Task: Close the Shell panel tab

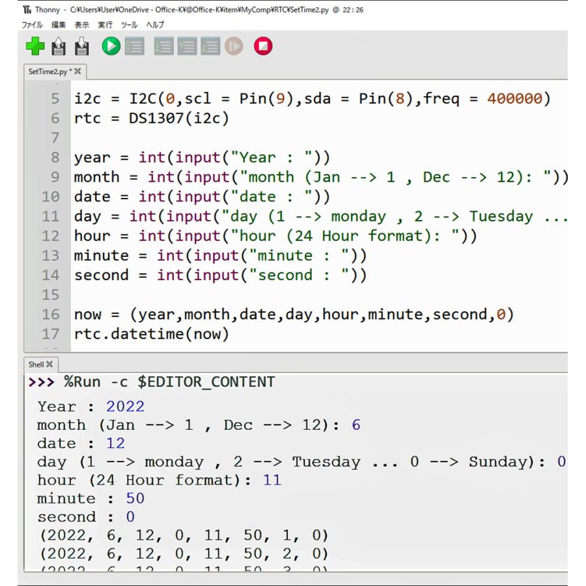Action: 49,365
